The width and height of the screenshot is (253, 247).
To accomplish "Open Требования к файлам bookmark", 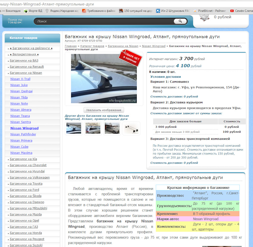I will pos(99,11).
